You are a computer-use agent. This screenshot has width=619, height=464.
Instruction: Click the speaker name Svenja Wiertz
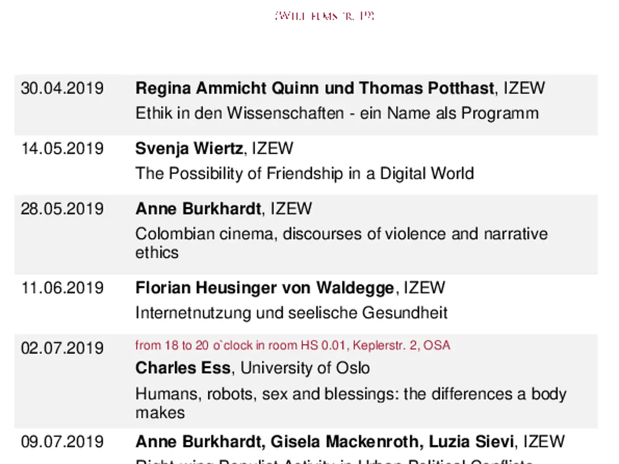coord(189,148)
